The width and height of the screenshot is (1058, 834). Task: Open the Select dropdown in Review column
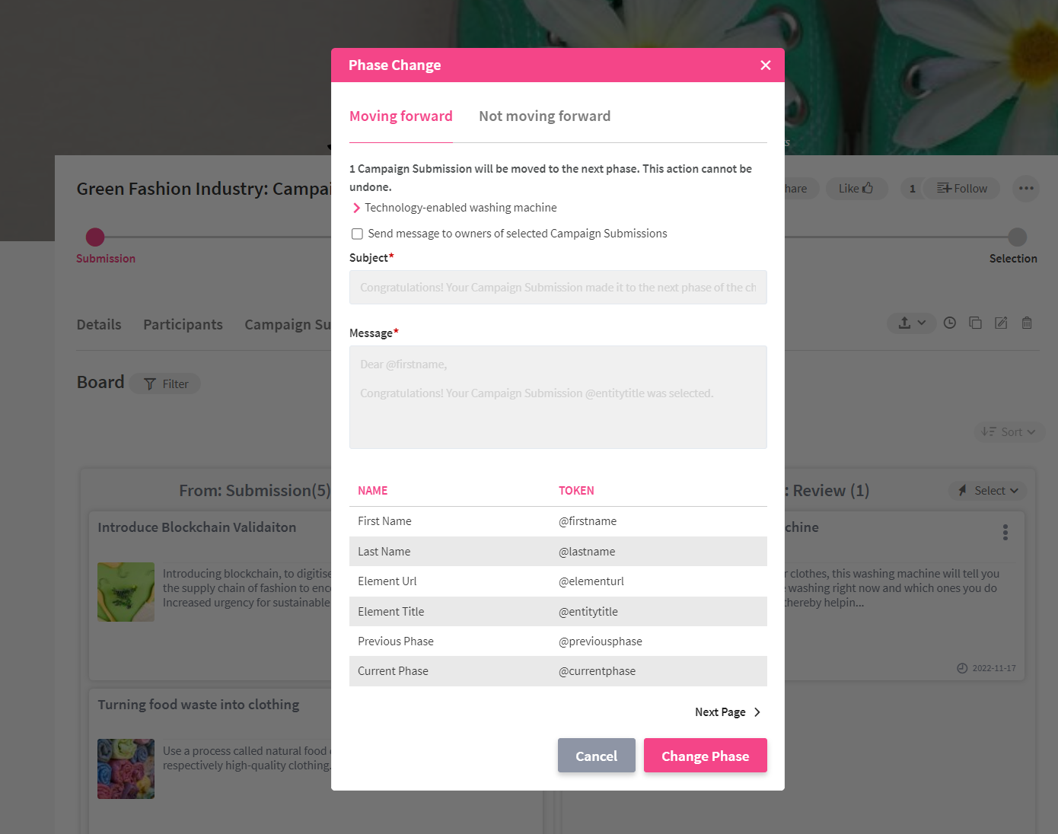coord(988,491)
